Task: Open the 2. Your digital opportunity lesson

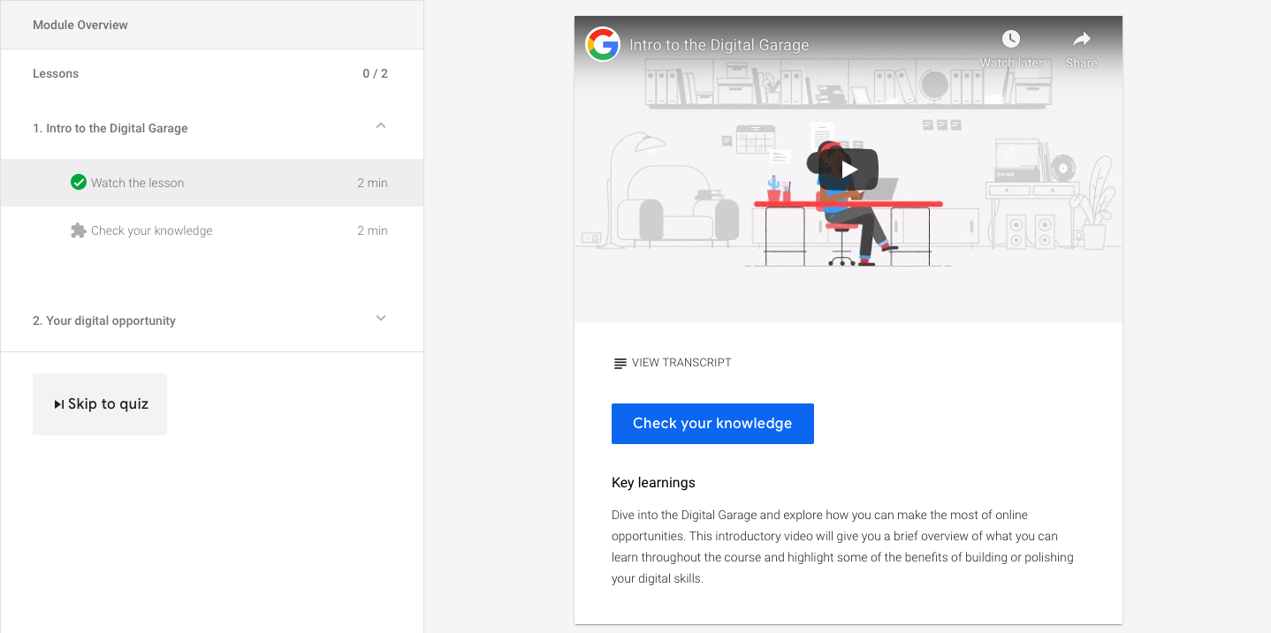Action: (104, 320)
